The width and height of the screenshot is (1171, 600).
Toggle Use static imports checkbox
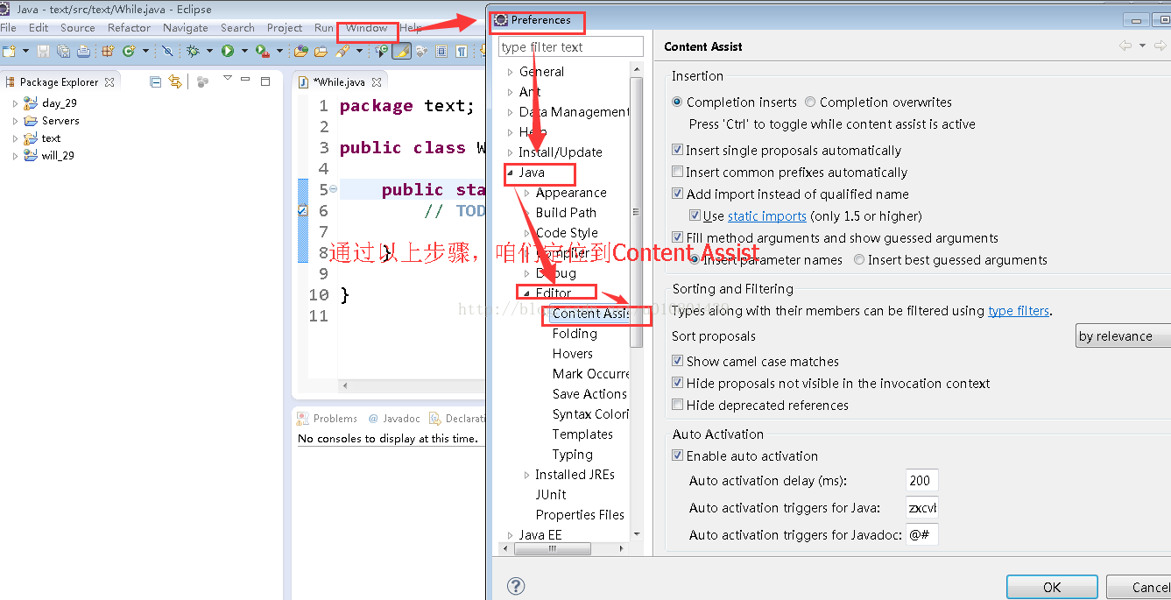point(695,216)
